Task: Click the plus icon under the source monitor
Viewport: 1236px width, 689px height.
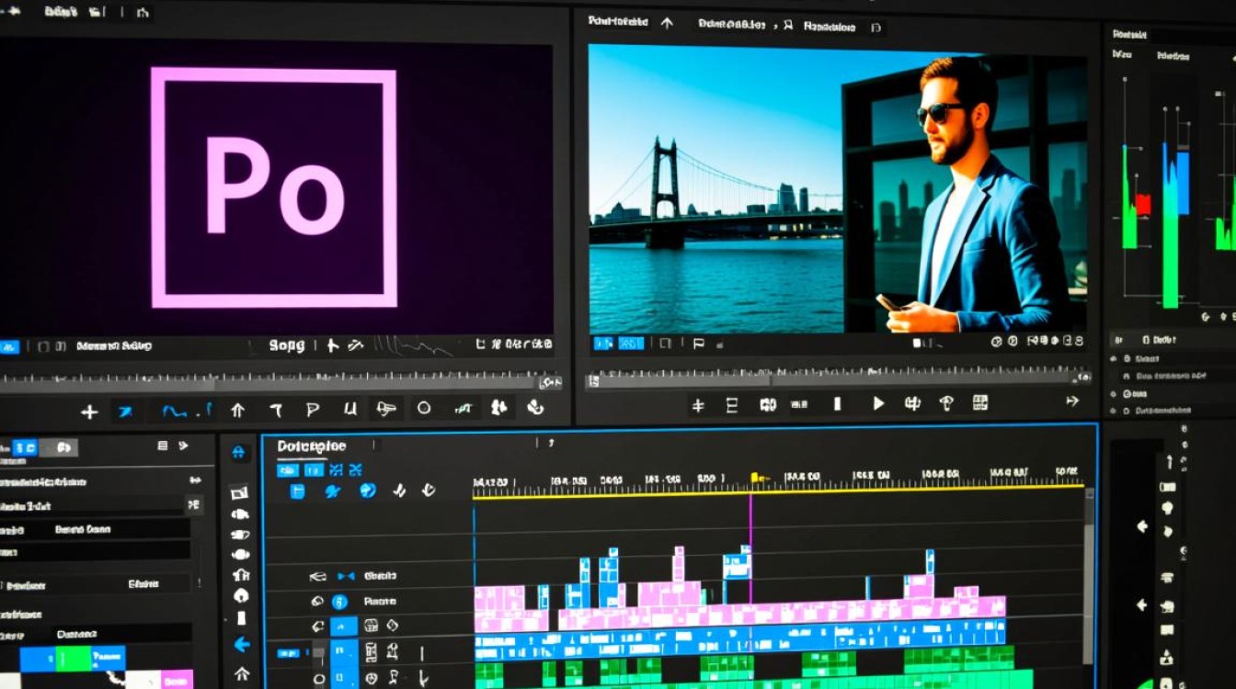Action: 89,412
